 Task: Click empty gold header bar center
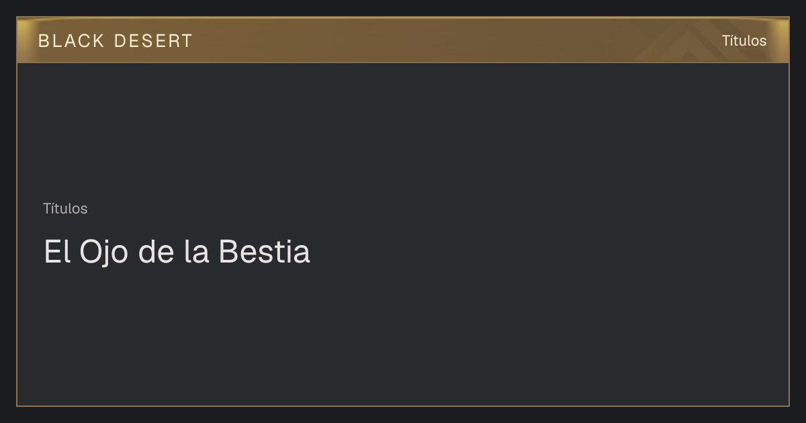(403, 40)
